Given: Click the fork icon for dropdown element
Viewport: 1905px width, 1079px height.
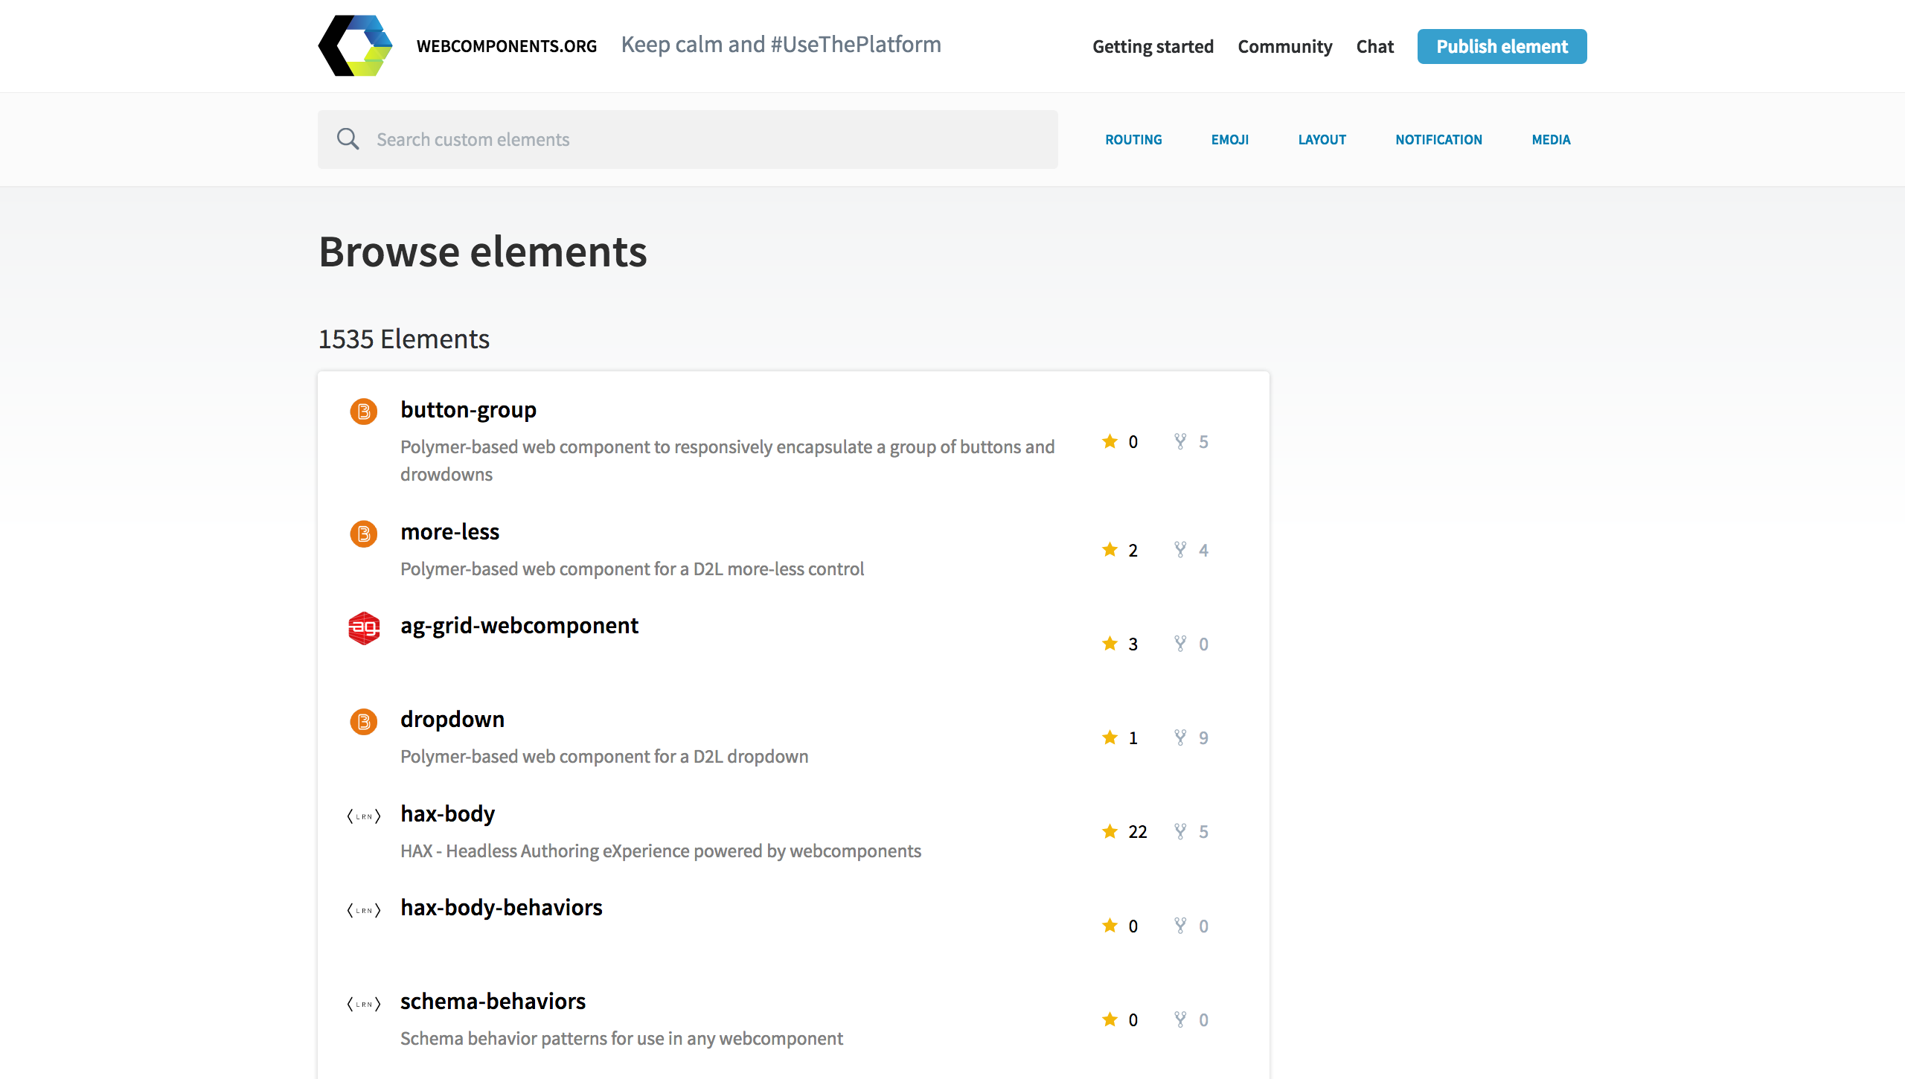Looking at the screenshot, I should pyautogui.click(x=1180, y=737).
